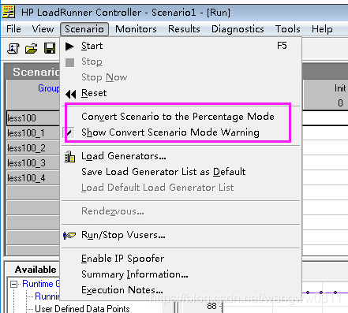The image size is (348, 313).
Task: Select Run/Stop Vusers... menu entry
Action: point(181,235)
